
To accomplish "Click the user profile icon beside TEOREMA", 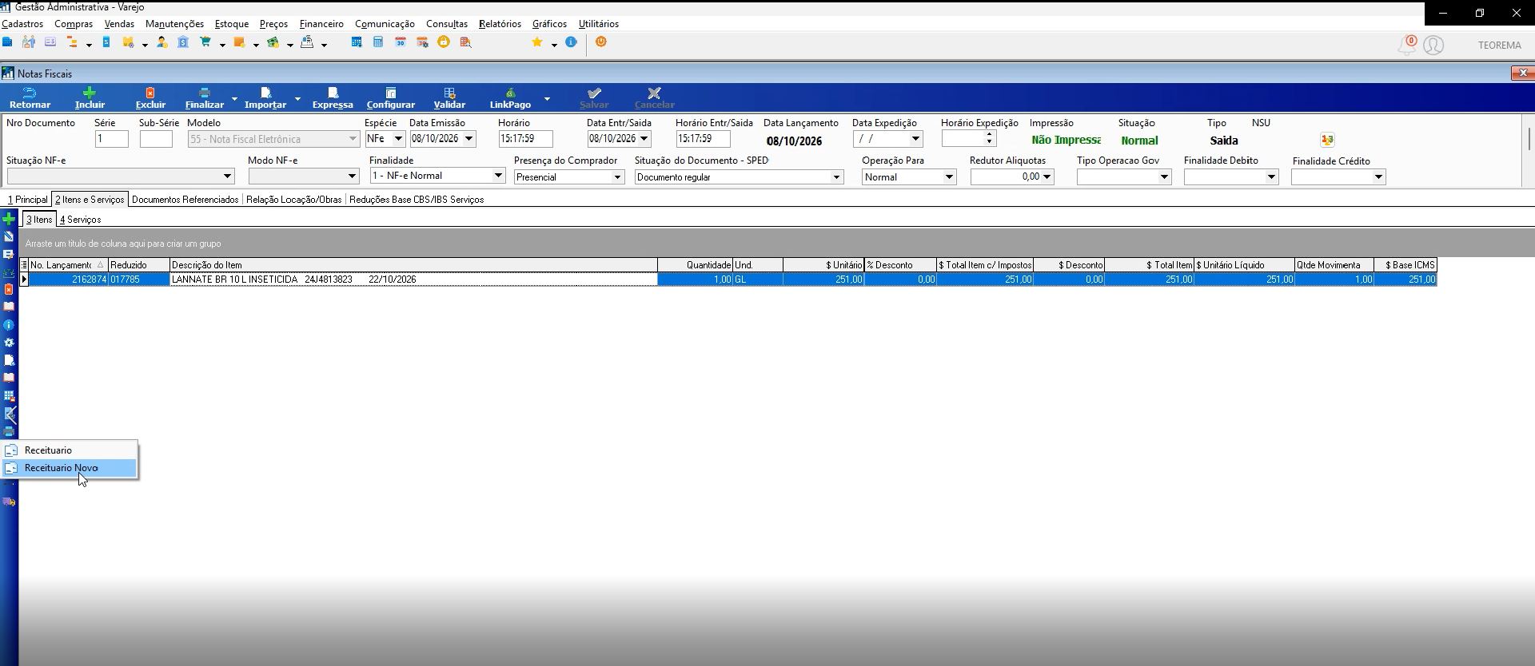I will 1433,46.
